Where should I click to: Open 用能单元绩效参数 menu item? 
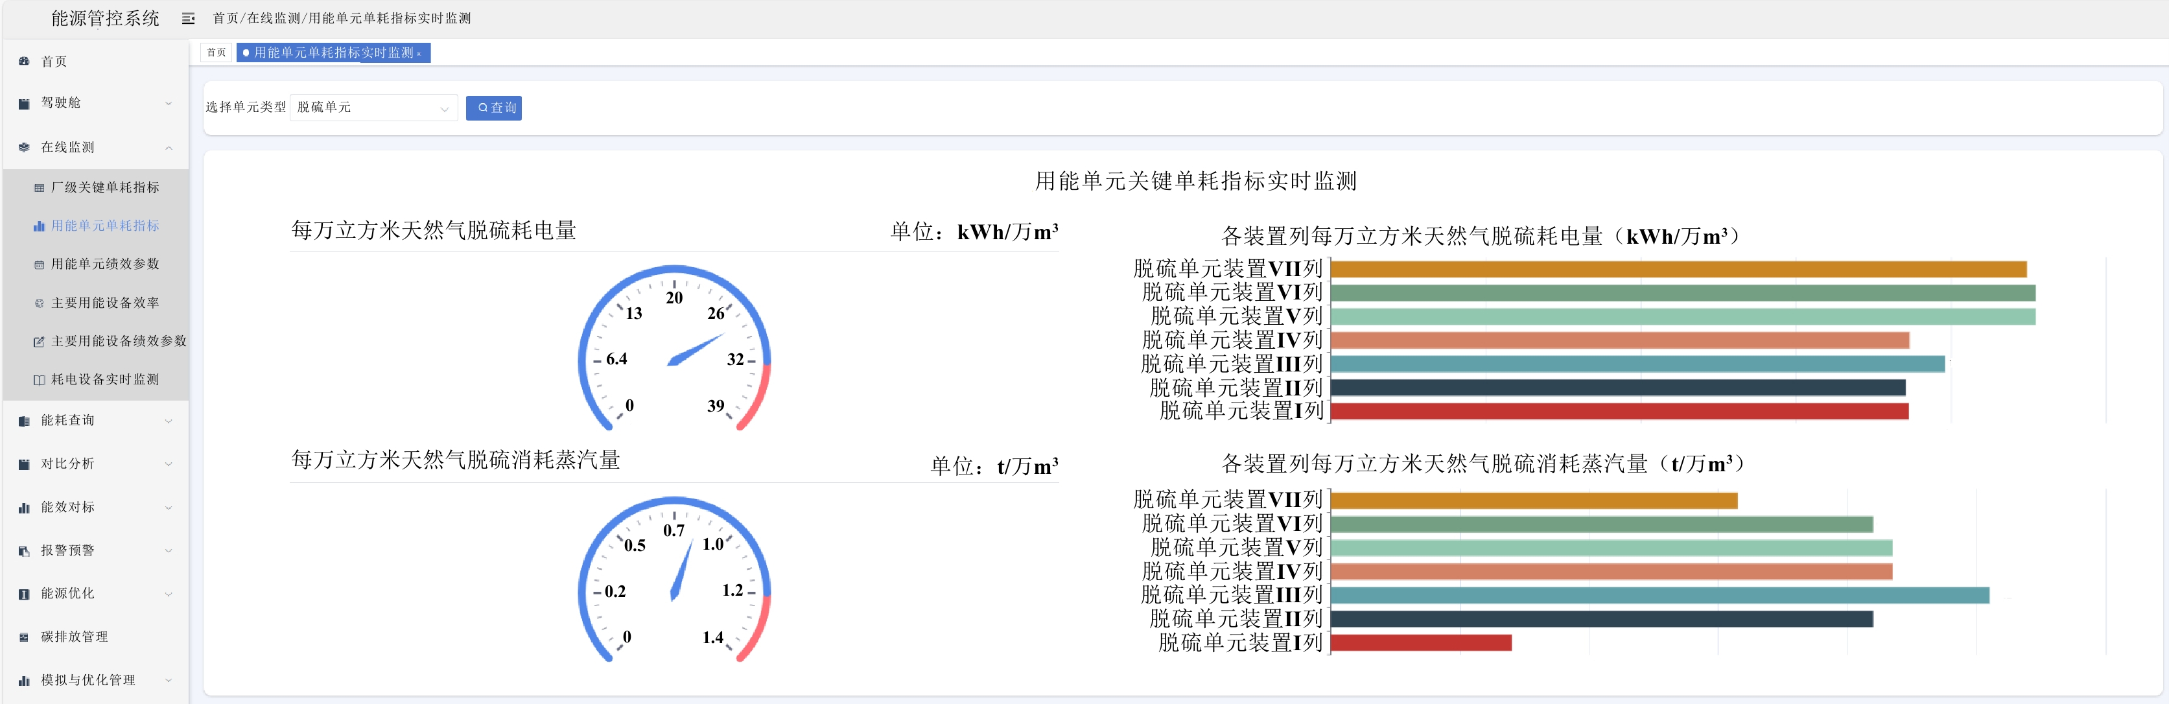coord(104,264)
